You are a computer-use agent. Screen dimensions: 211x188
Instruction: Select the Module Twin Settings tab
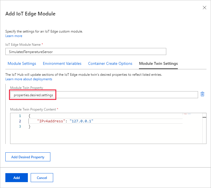coord(158,63)
